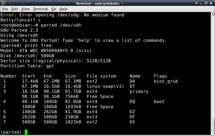Roll up window with the up-arrow button
Screen dimensions: 215x136
[x=196, y=3]
